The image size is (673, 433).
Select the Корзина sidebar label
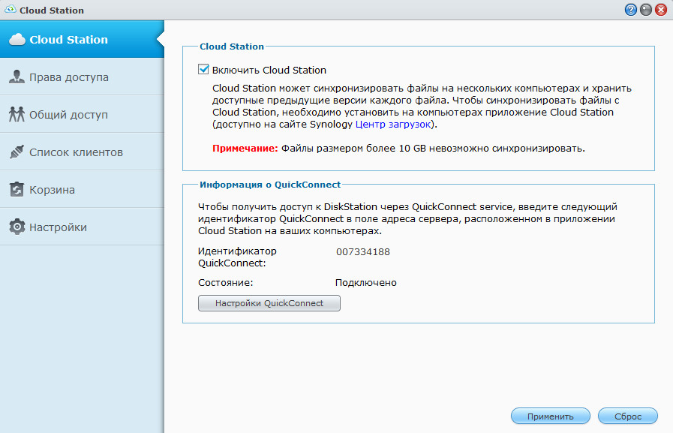click(x=52, y=190)
